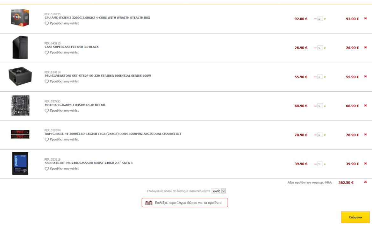Screen dimensions: 372x229
Task: Add G.Skill RAM via Προσθήκη στη wishlist text
Action: point(64,140)
